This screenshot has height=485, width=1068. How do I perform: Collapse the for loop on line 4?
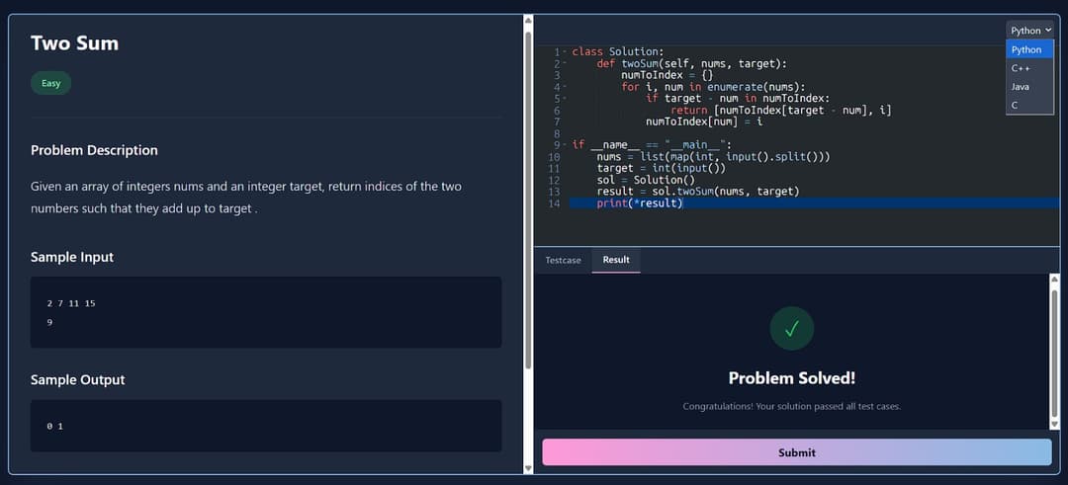565,87
